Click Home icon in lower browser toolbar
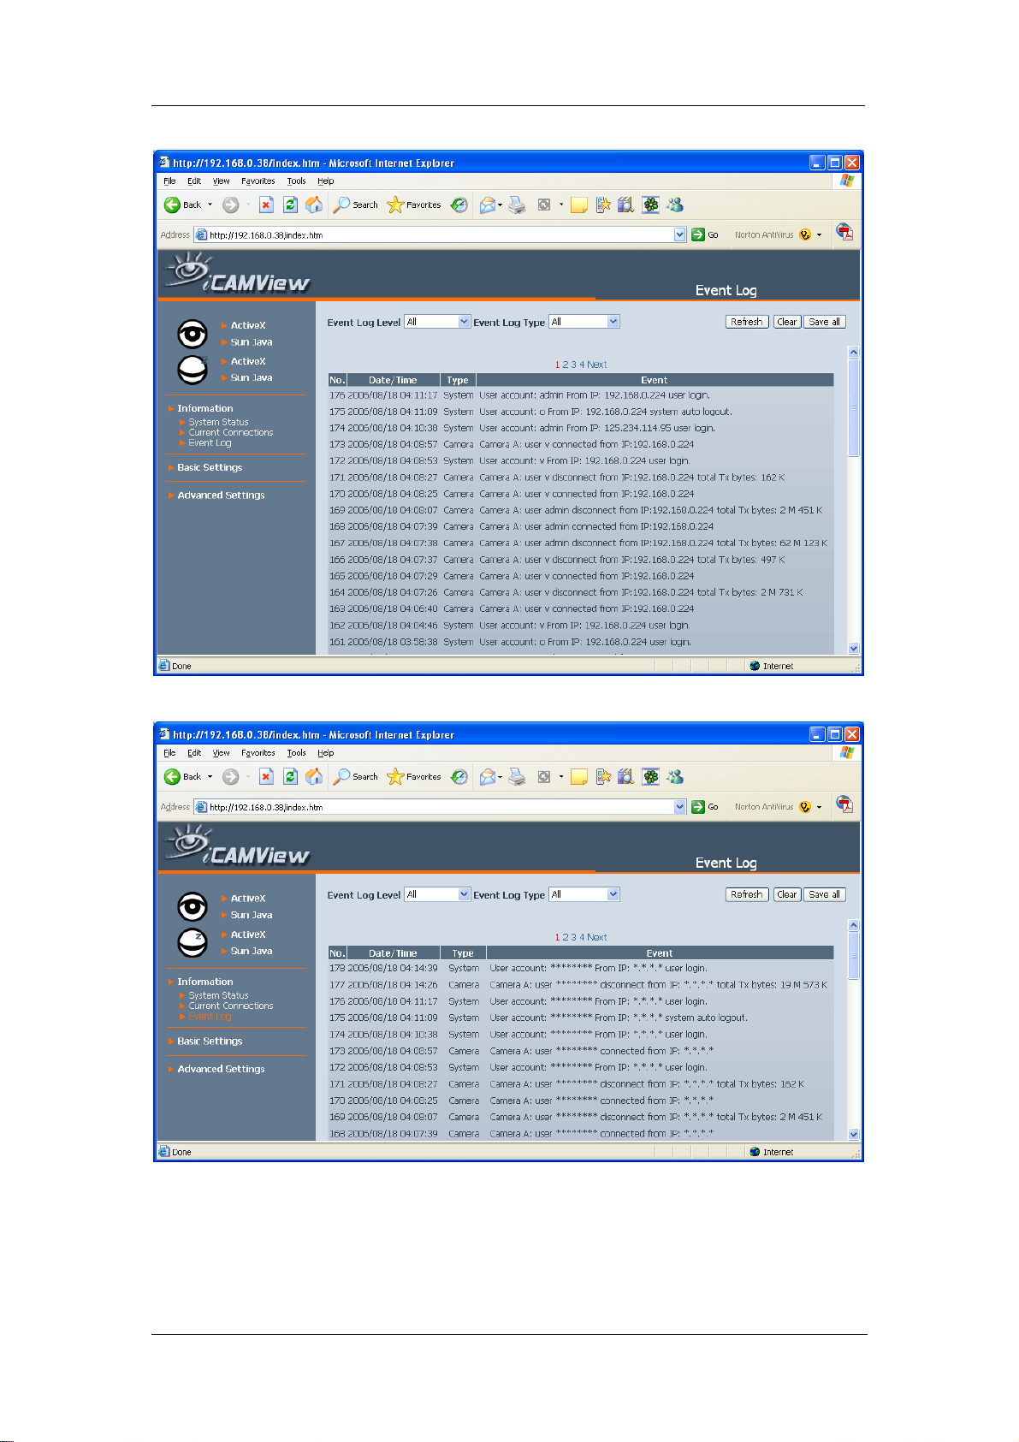Viewport: 1019px width, 1442px height. [x=314, y=776]
